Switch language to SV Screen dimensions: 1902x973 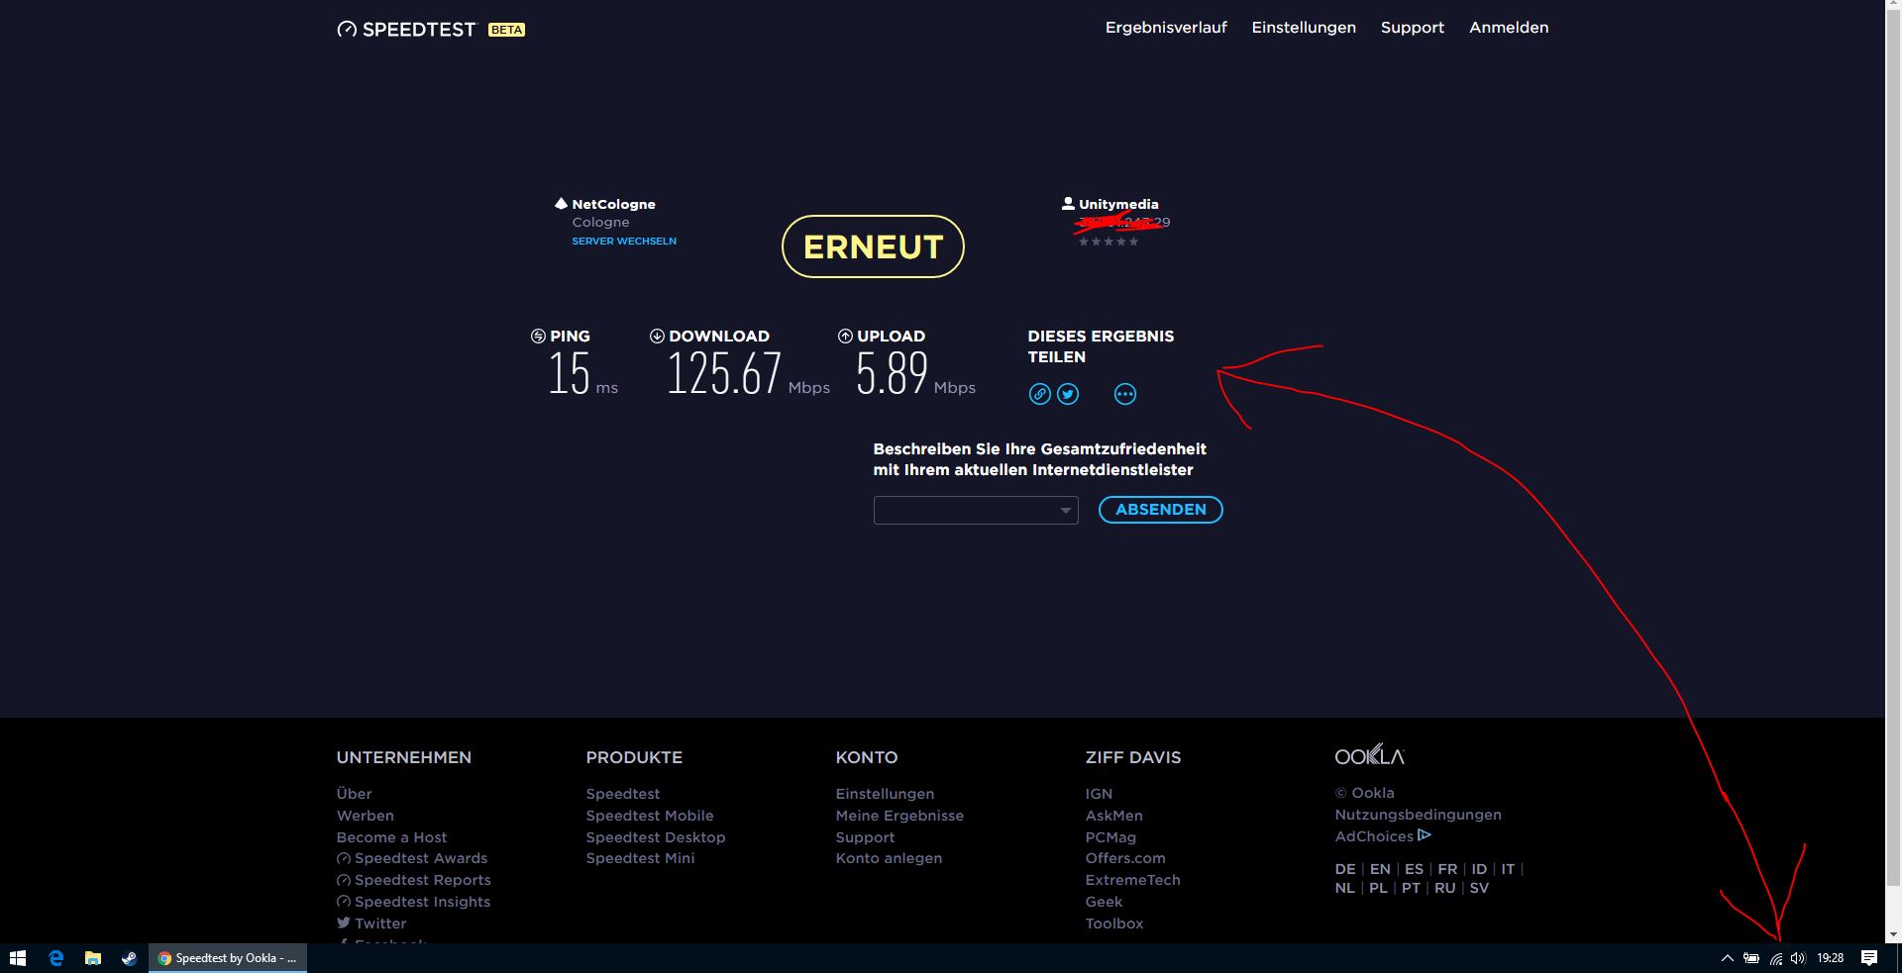tap(1479, 888)
